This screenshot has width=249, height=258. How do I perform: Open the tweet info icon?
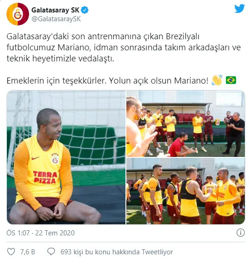coord(240,233)
